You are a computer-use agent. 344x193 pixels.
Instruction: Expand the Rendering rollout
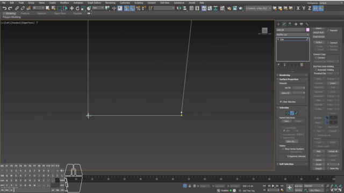pyautogui.click(x=292, y=75)
